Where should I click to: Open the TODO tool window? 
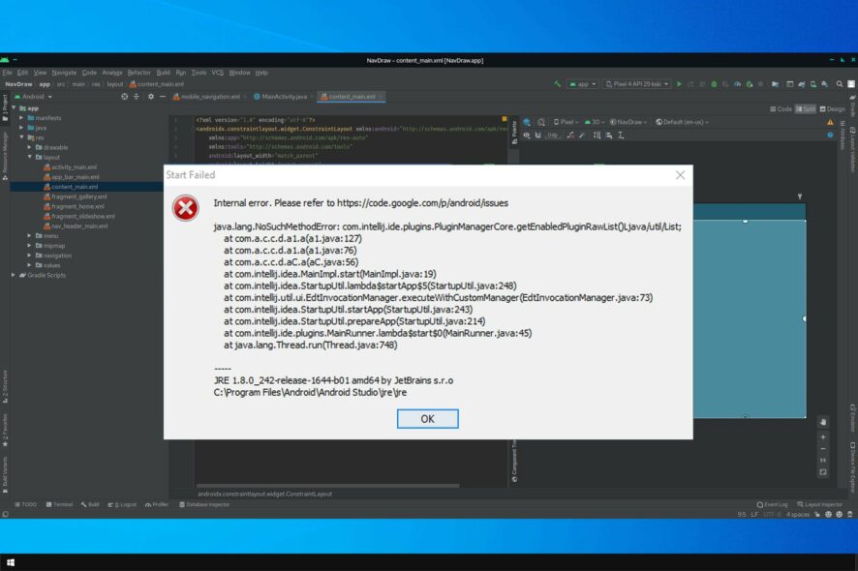click(26, 505)
